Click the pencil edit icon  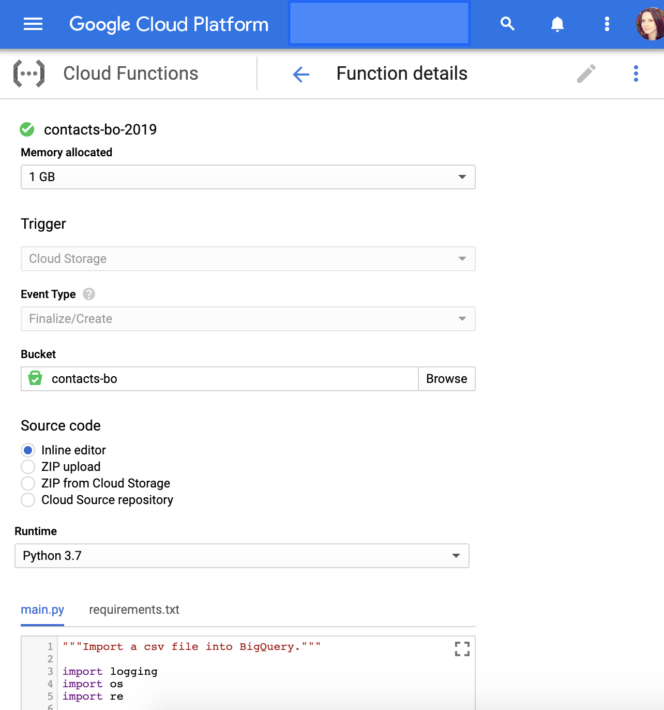[586, 73]
